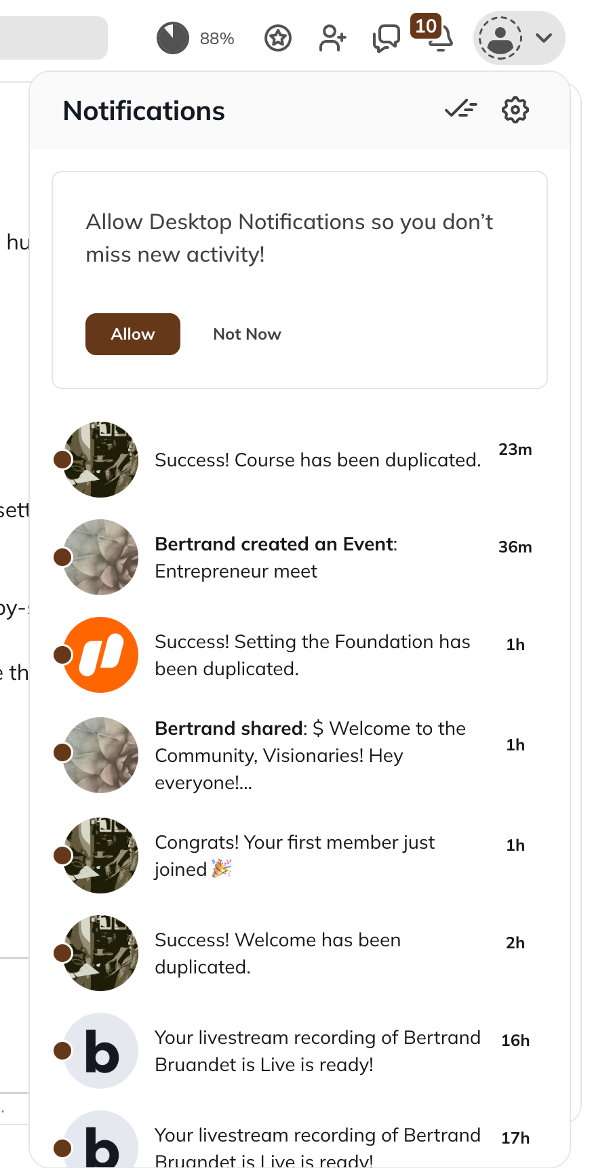Toggle unread dot on Welcome duplicated notification
Image resolution: width=592 pixels, height=1168 pixels.
tap(62, 953)
